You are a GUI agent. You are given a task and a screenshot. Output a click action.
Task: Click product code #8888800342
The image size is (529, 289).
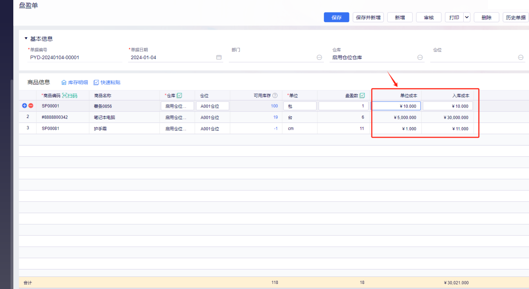click(x=55, y=117)
